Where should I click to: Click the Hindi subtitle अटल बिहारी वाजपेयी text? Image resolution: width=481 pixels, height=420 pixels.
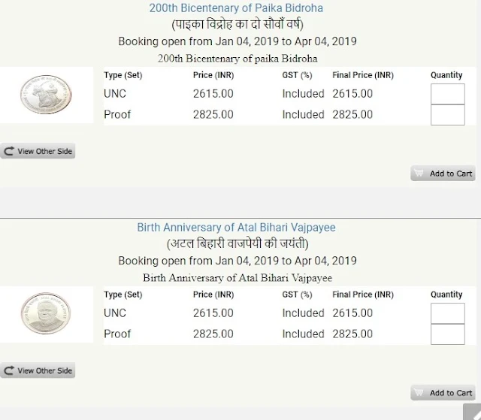pyautogui.click(x=237, y=244)
